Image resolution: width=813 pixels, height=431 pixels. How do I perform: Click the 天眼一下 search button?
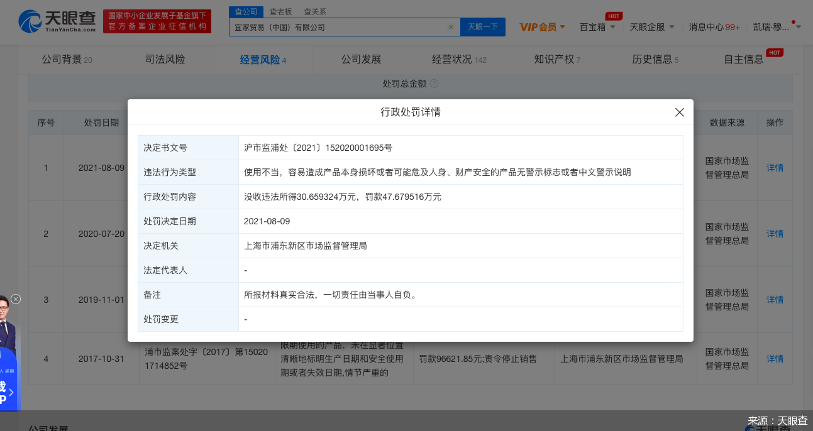pyautogui.click(x=482, y=27)
